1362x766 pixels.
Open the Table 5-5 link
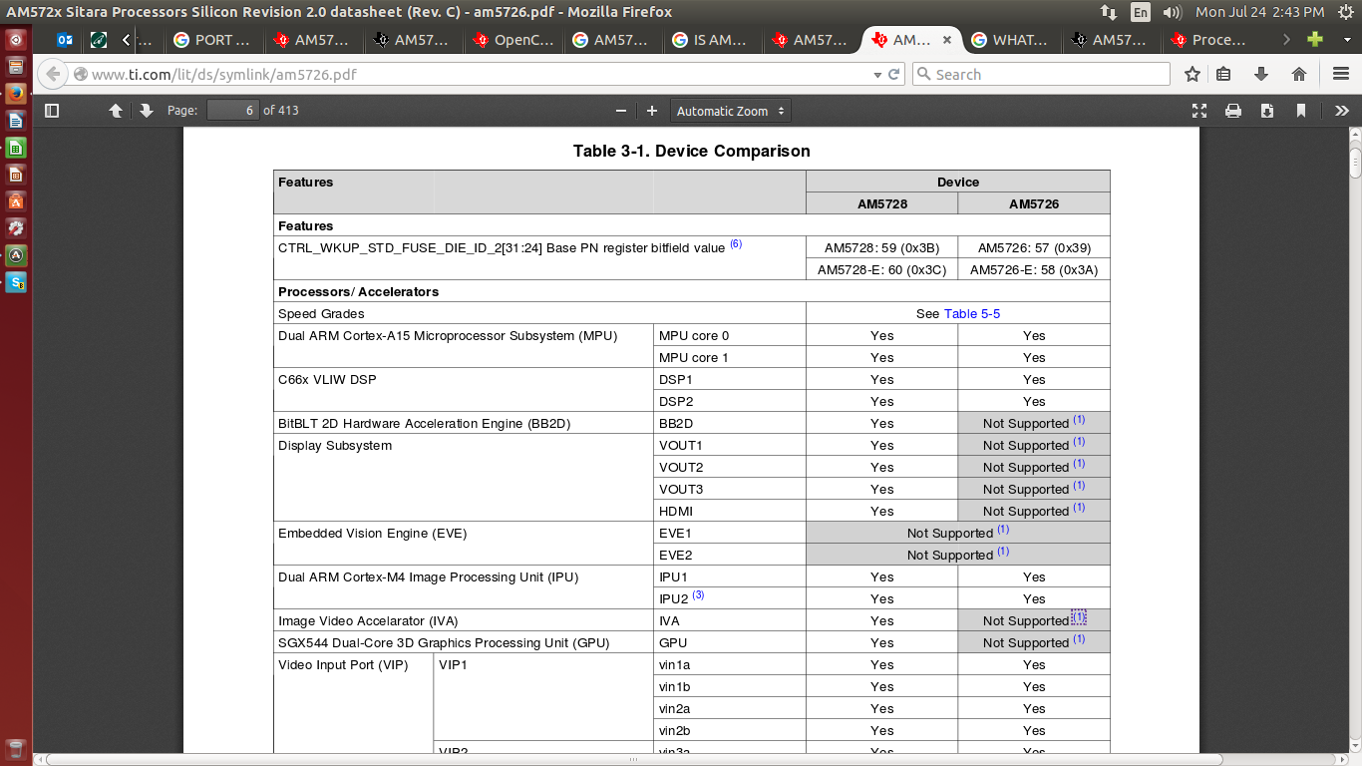click(972, 313)
